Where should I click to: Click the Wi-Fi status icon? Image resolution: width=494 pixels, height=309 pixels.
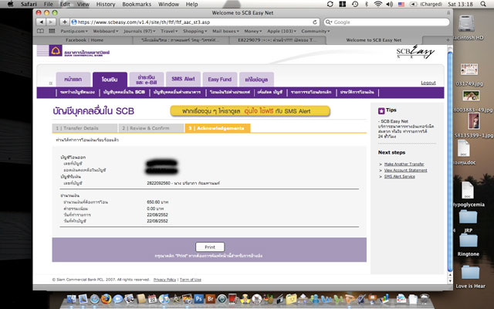pos(378,4)
